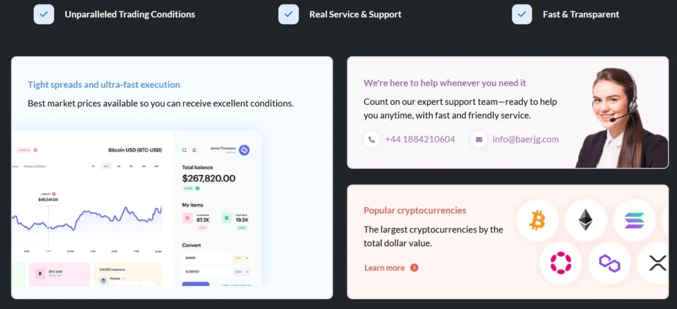
Task: Click James Thompson's profile avatar
Action: pos(244,151)
